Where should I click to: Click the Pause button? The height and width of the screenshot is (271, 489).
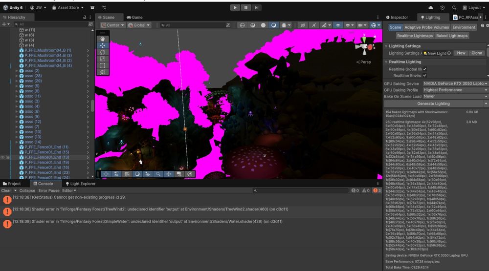[x=246, y=7]
